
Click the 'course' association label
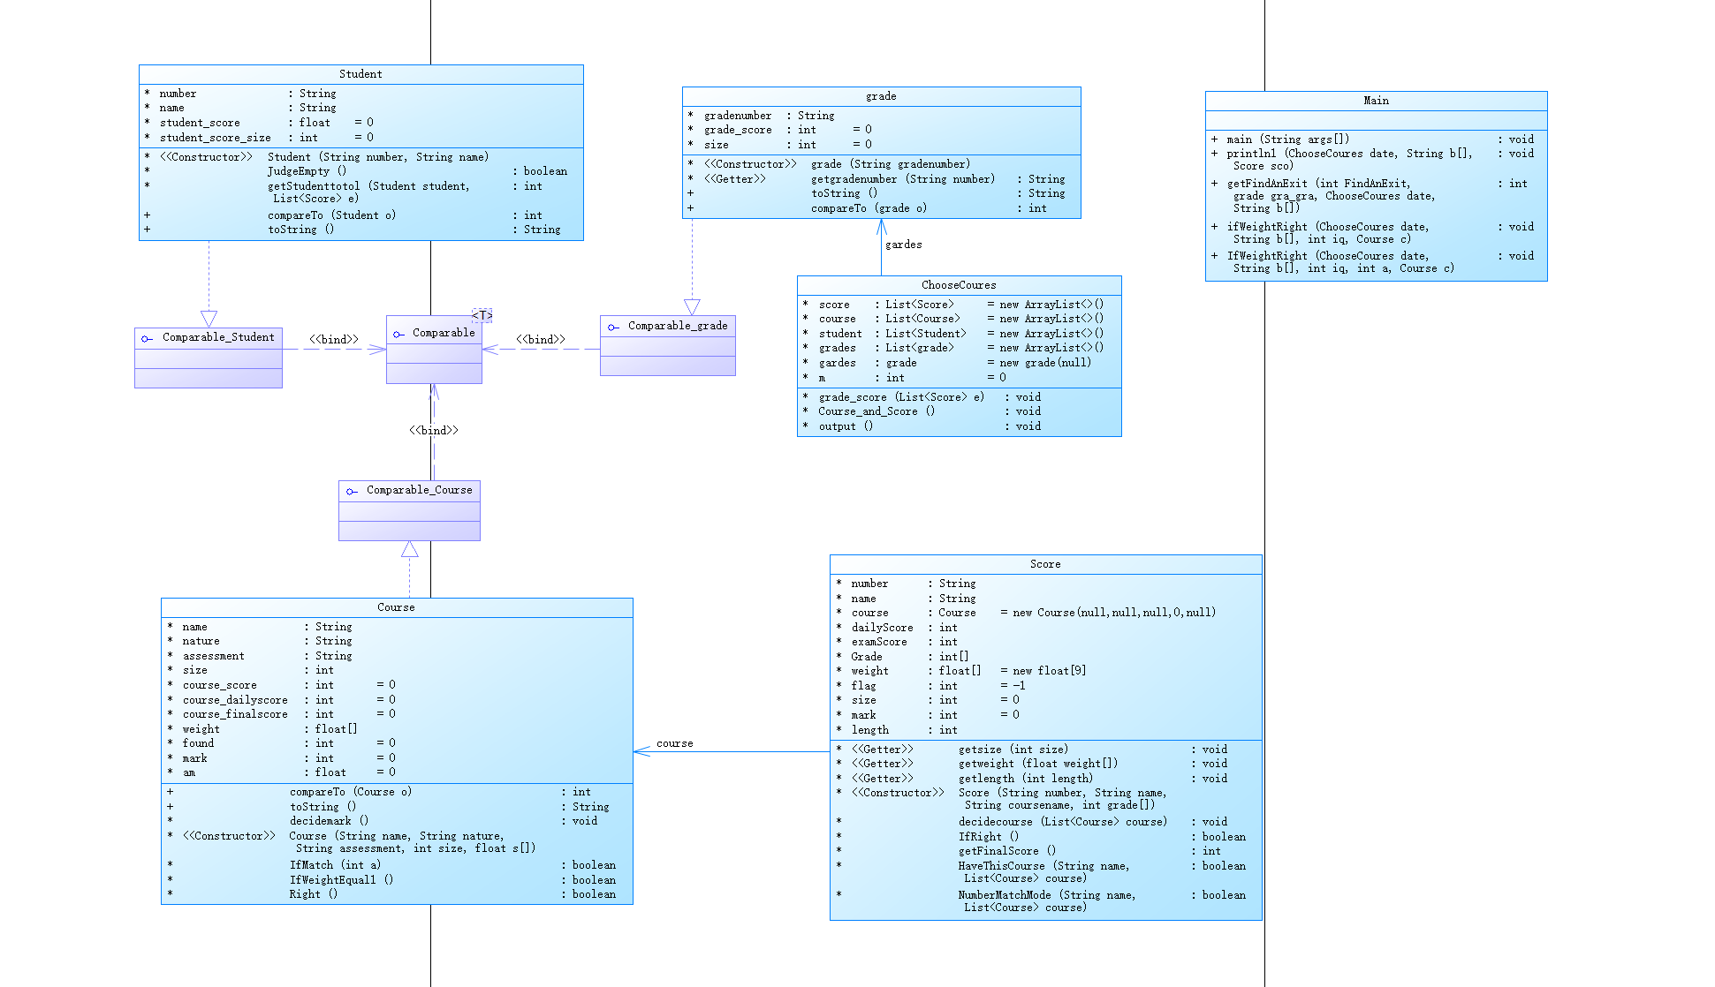(674, 743)
